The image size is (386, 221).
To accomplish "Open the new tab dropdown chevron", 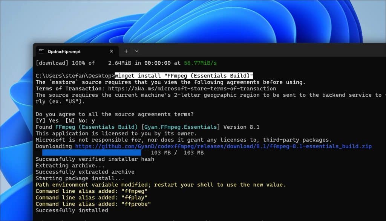I will click(136, 51).
